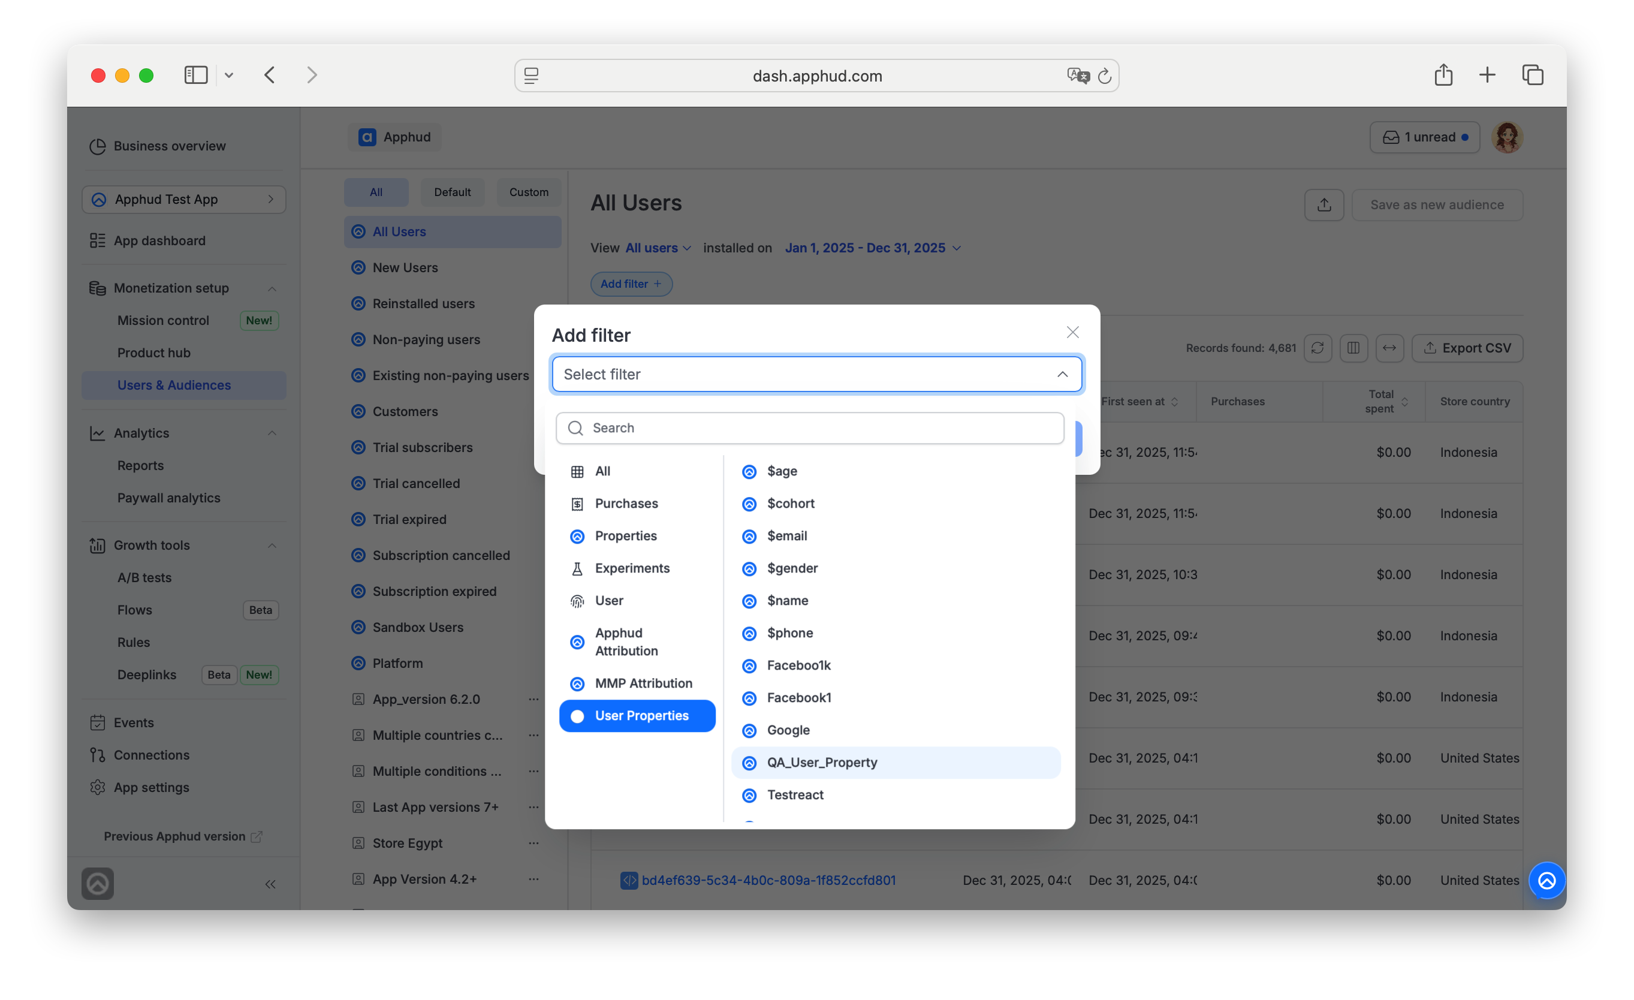Collapse the sidebar with double chevron

[x=270, y=884]
